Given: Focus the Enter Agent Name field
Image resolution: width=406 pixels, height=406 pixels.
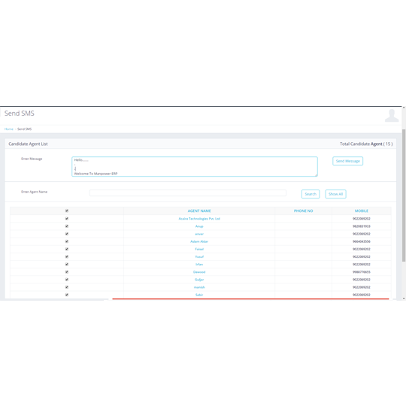Looking at the screenshot, I should click(188, 193).
